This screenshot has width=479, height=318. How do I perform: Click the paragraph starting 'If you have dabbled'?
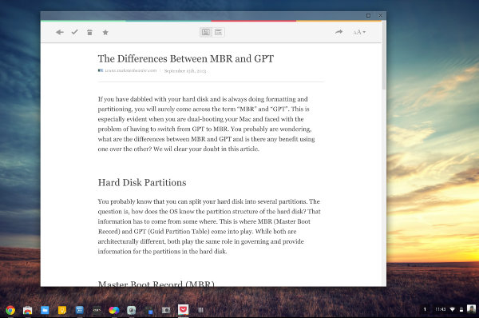(206, 124)
